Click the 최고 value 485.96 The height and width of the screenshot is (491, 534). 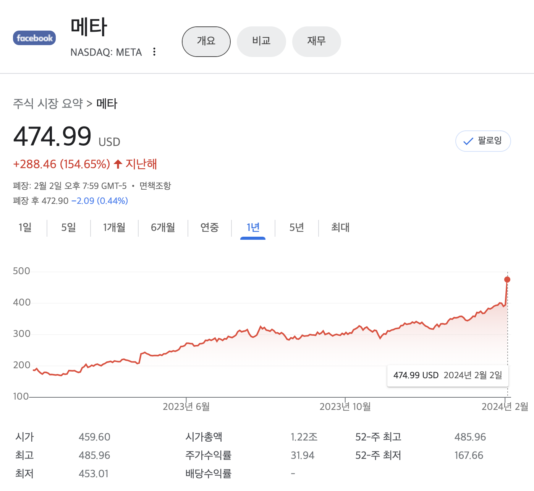pyautogui.click(x=94, y=455)
